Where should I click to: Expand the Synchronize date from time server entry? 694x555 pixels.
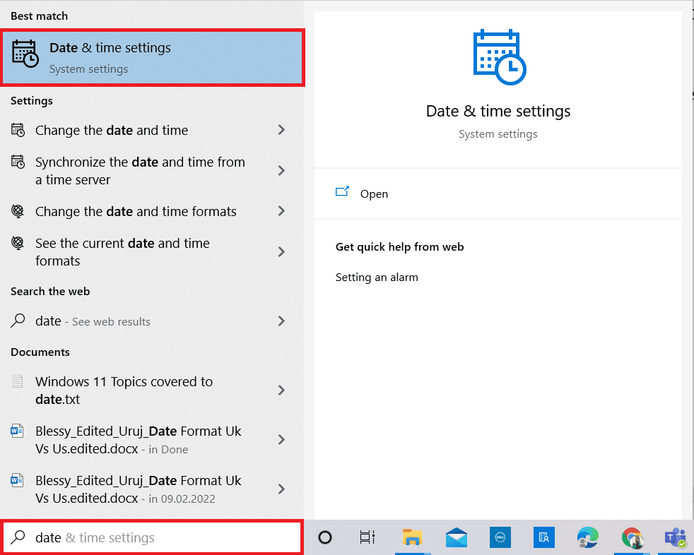click(281, 170)
